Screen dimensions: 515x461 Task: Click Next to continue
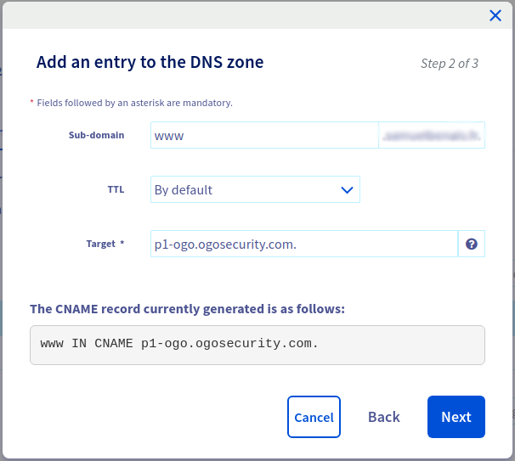pyautogui.click(x=456, y=417)
